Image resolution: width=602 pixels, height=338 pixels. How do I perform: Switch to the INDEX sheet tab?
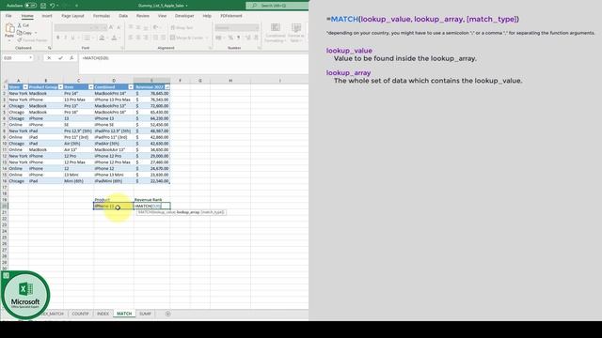click(103, 314)
